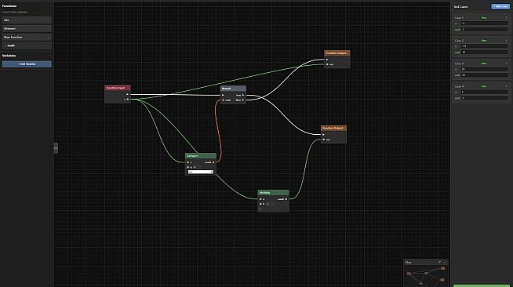Click the Function Input x data pin
The width and height of the screenshot is (513, 287).
[x=128, y=100]
